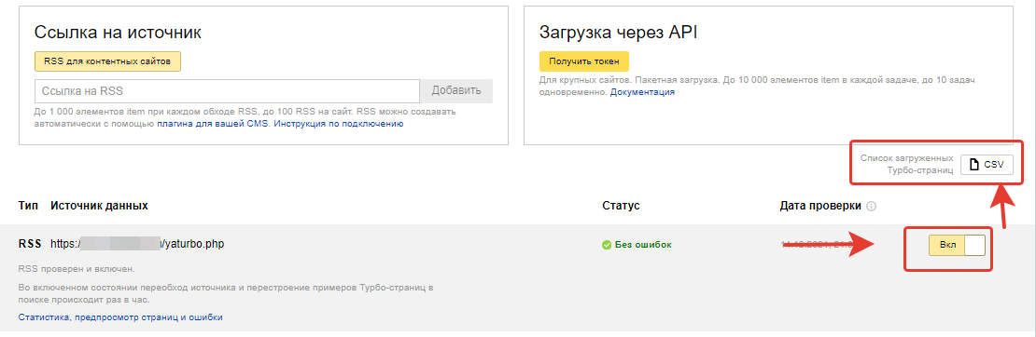The width and height of the screenshot is (1036, 337).
Task: Click the Дата проверки column header
Action: point(820,206)
